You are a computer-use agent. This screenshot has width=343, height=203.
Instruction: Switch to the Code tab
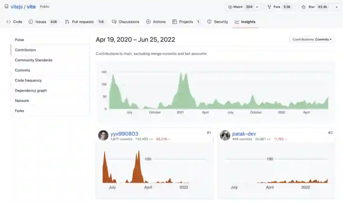tap(14, 22)
